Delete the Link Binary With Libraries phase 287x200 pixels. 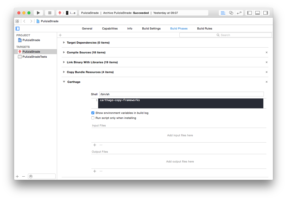coord(267,62)
